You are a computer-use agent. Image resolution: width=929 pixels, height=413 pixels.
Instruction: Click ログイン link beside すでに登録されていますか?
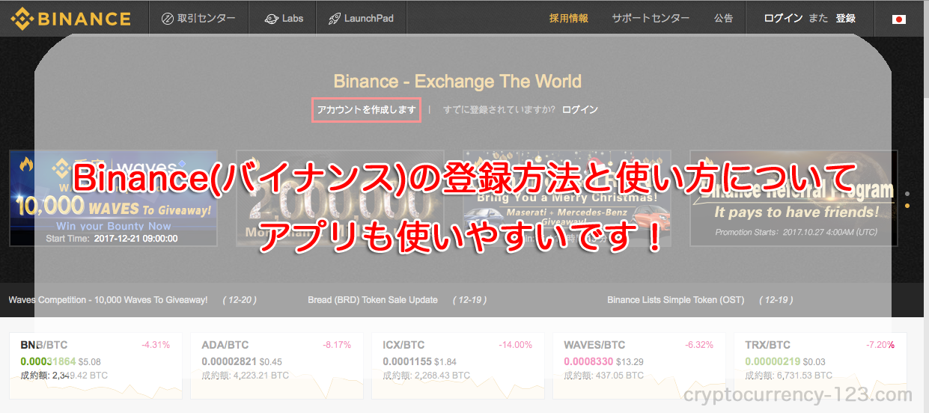(x=580, y=109)
